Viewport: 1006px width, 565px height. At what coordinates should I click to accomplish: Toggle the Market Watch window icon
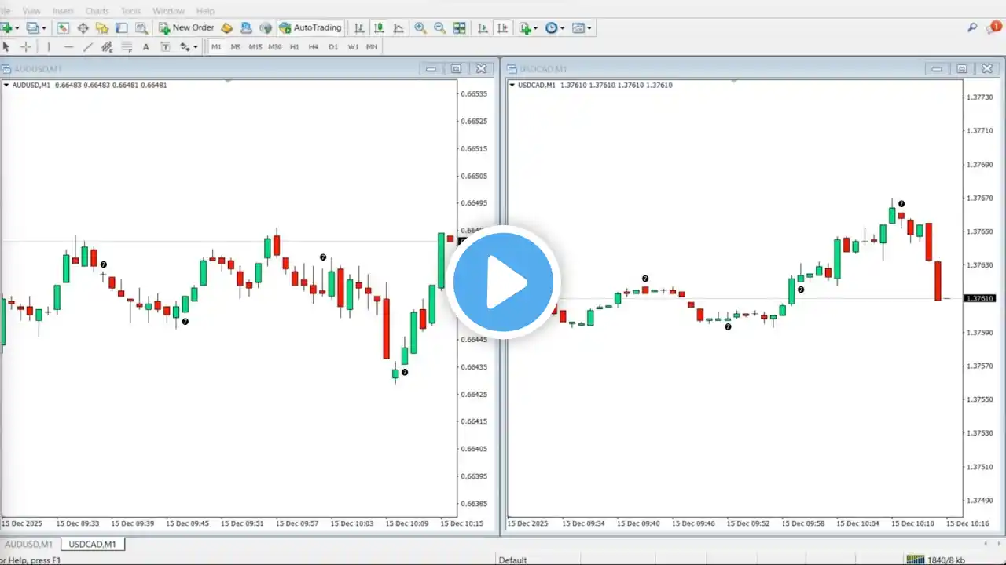point(63,27)
